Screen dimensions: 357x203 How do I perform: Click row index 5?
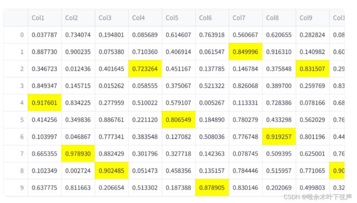16,120
